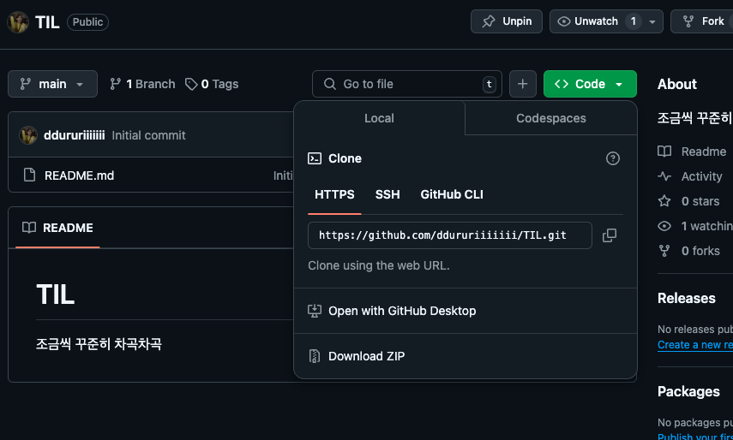View the 0 Tags link
Image resolution: width=733 pixels, height=440 pixels.
coord(212,84)
